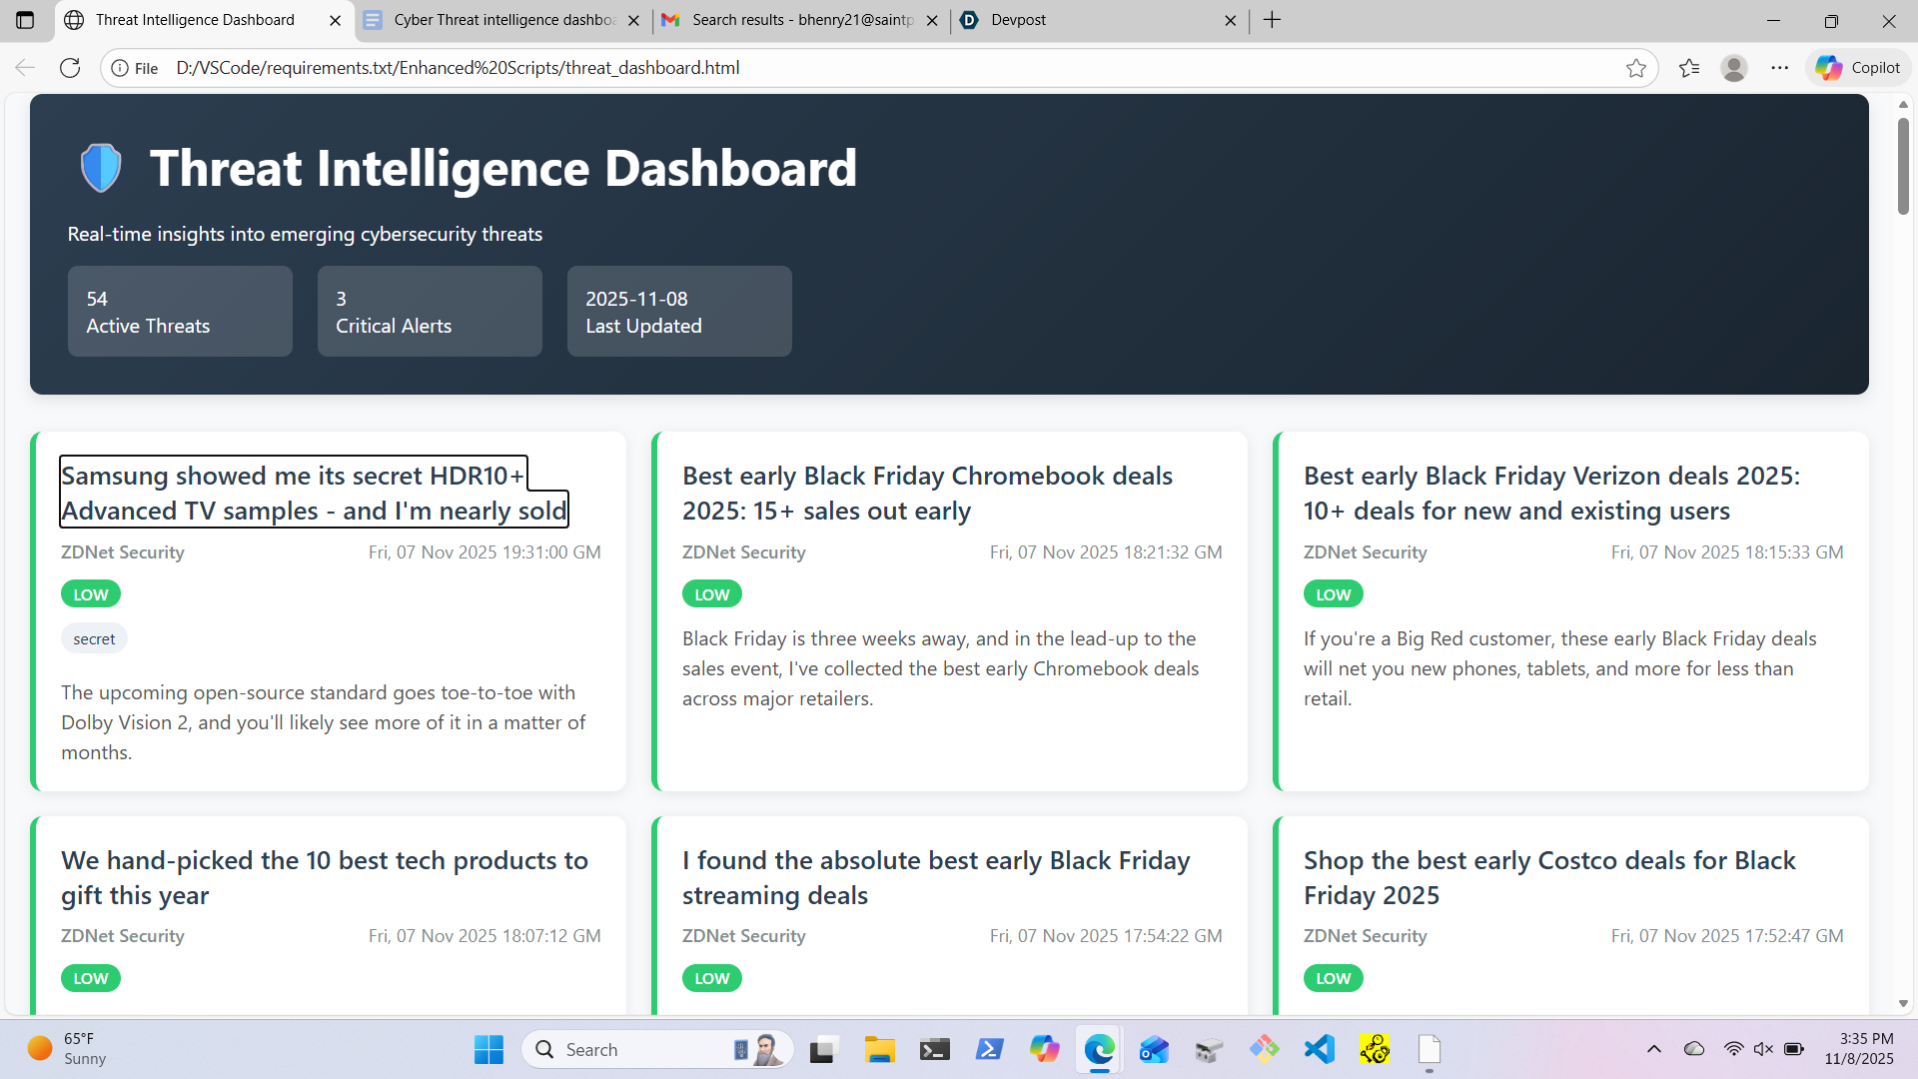Open the Settings and more ellipsis menu
The height and width of the screenshot is (1079, 1918).
[1780, 68]
